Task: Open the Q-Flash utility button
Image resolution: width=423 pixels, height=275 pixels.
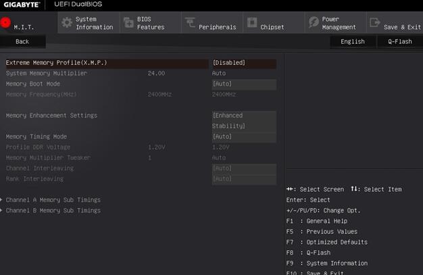Action: click(399, 41)
